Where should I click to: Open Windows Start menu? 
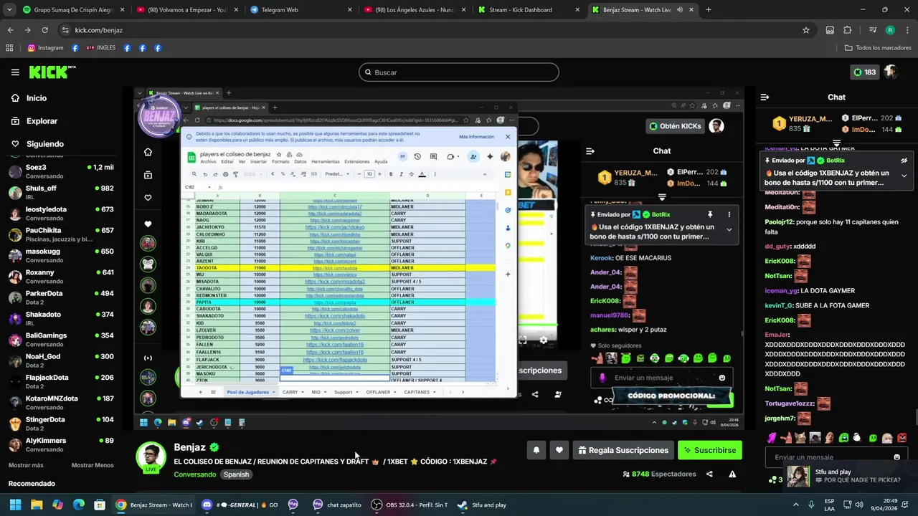point(15,505)
